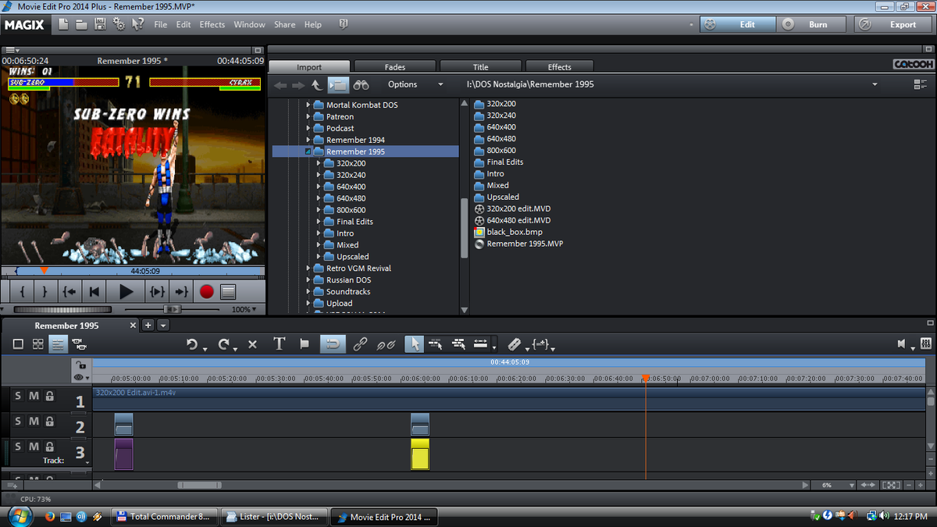Collapse the Remember 1995 folder

pyautogui.click(x=308, y=151)
